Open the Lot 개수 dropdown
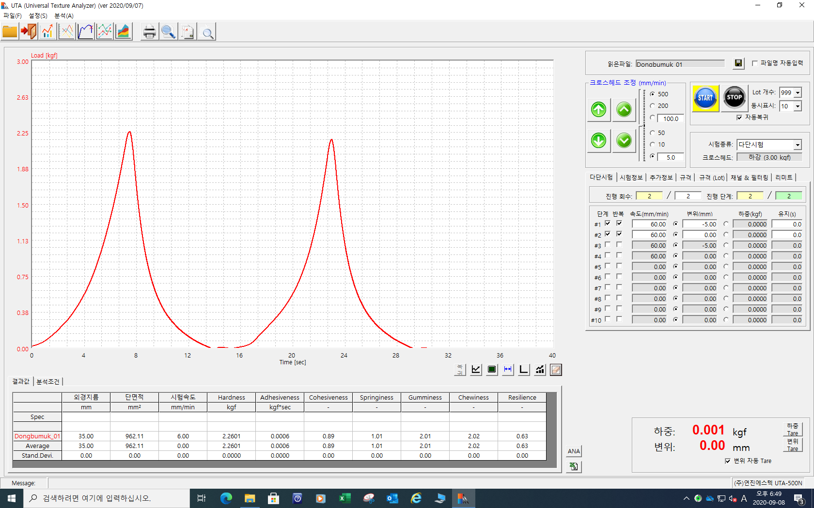This screenshot has height=508, width=814. 798,93
